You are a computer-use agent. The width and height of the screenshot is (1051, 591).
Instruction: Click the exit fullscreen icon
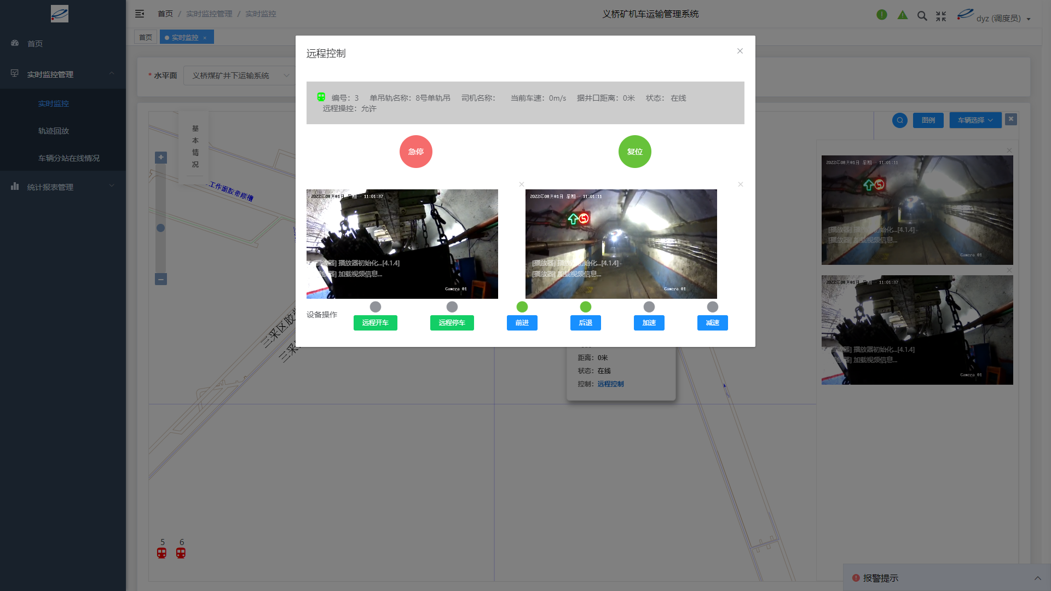pos(941,16)
